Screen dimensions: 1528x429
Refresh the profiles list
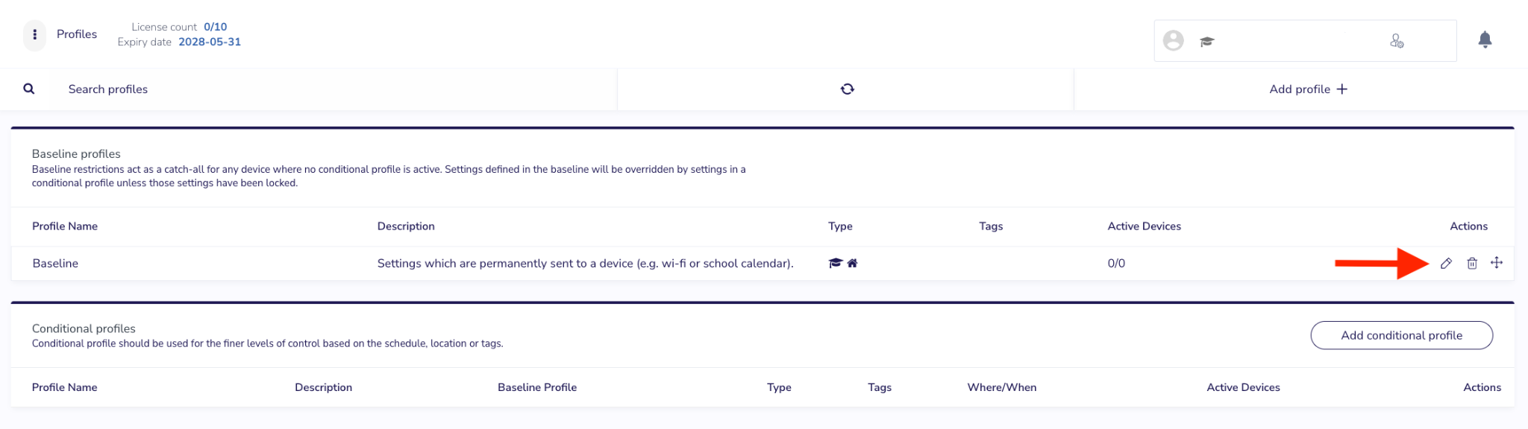847,89
